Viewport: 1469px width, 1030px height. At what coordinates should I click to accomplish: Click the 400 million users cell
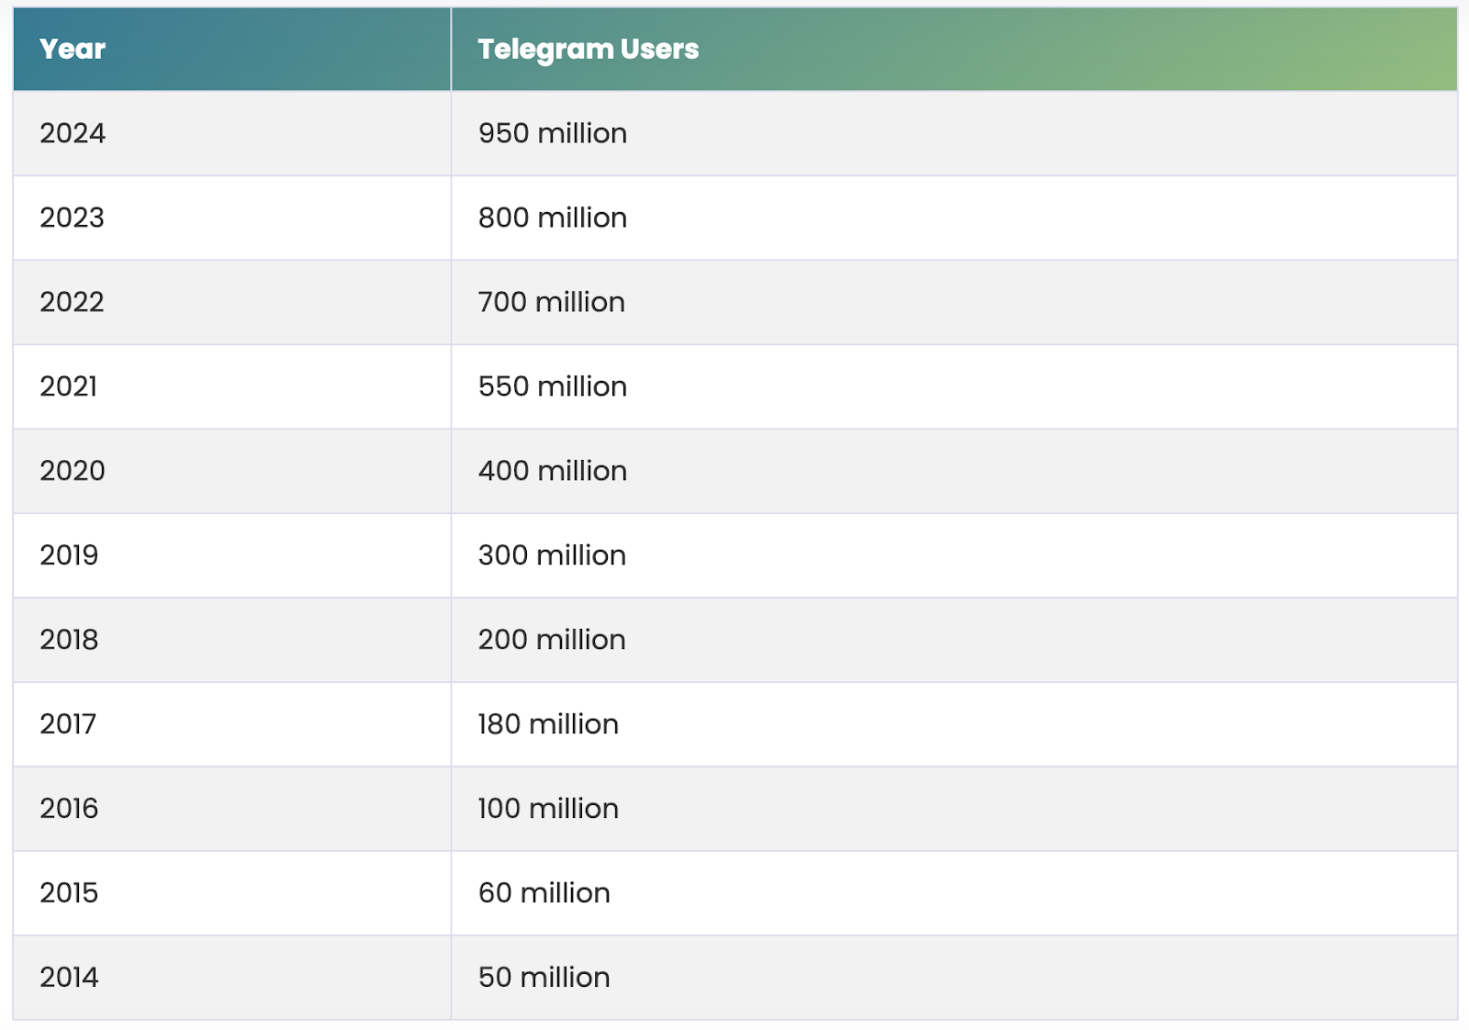[552, 471]
